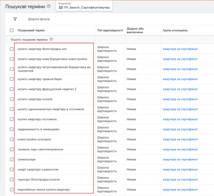Check the box for санвільпарк row
Screen dimensions: 214x196
click(12, 159)
